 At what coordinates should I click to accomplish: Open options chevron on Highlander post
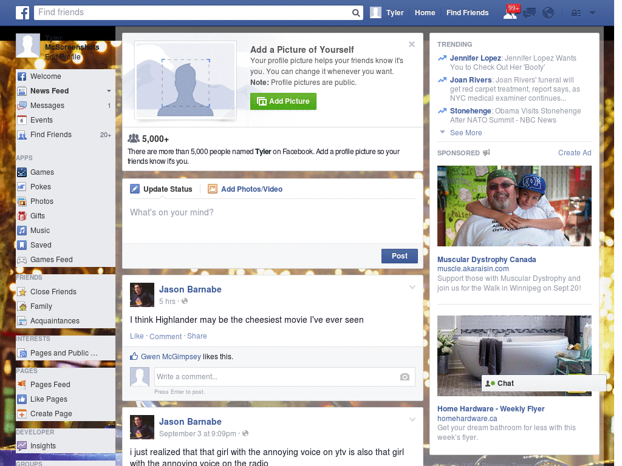click(412, 287)
